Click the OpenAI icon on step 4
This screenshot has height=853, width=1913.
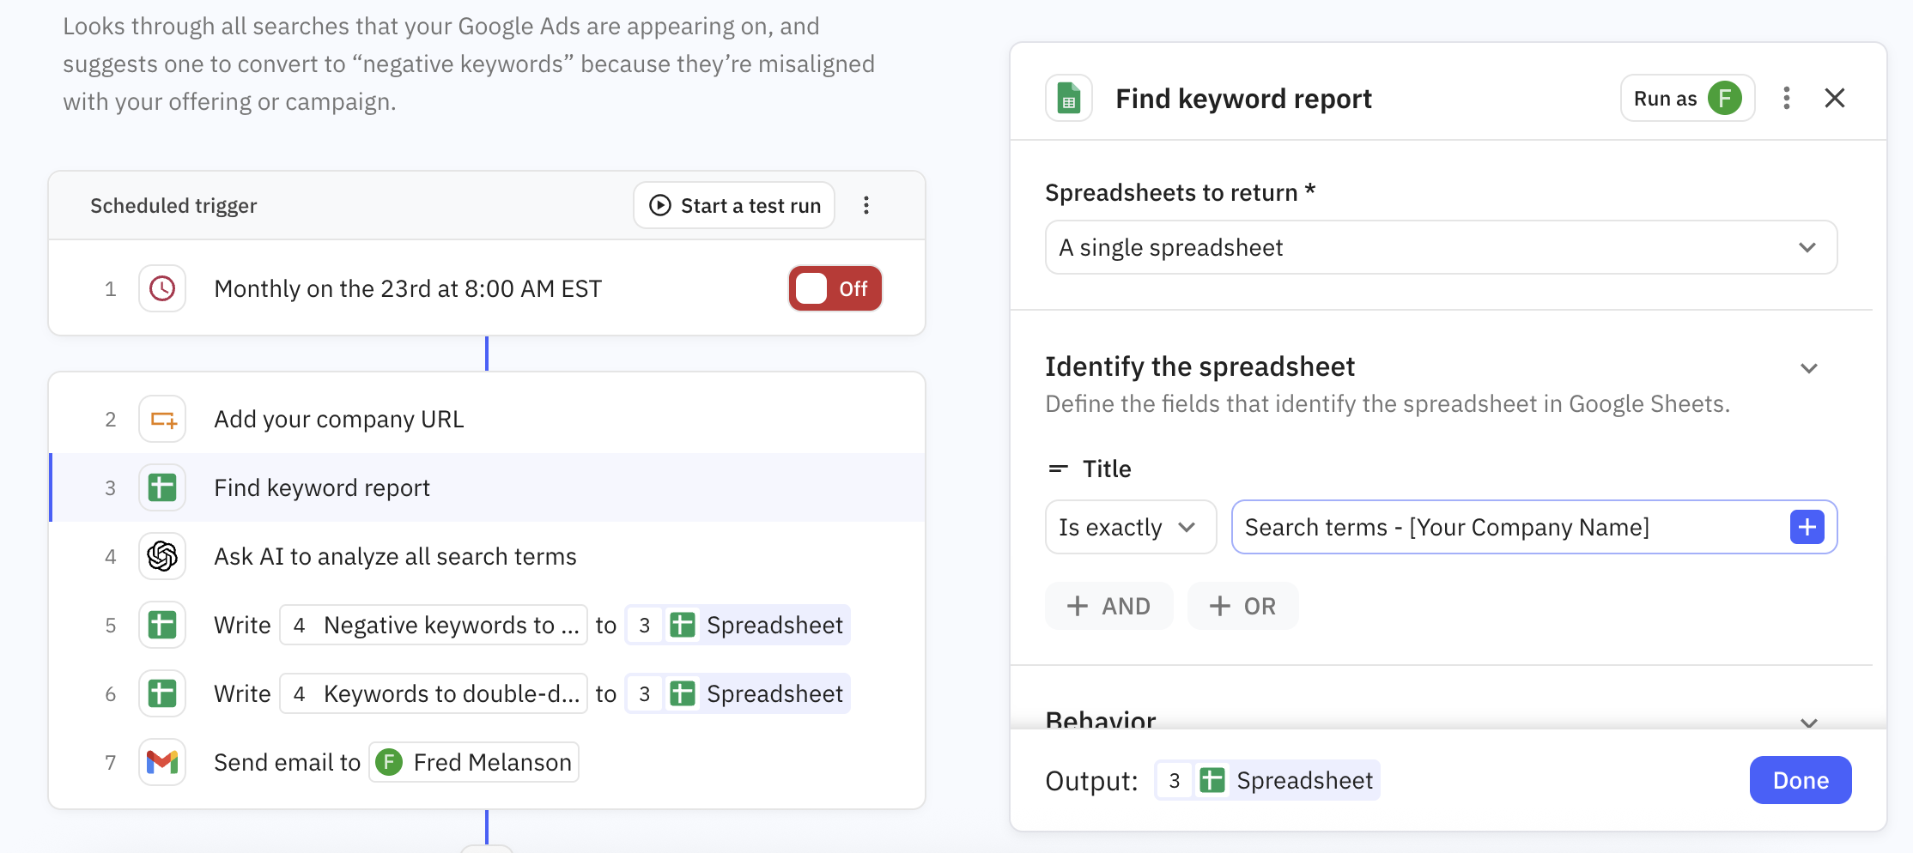(162, 556)
